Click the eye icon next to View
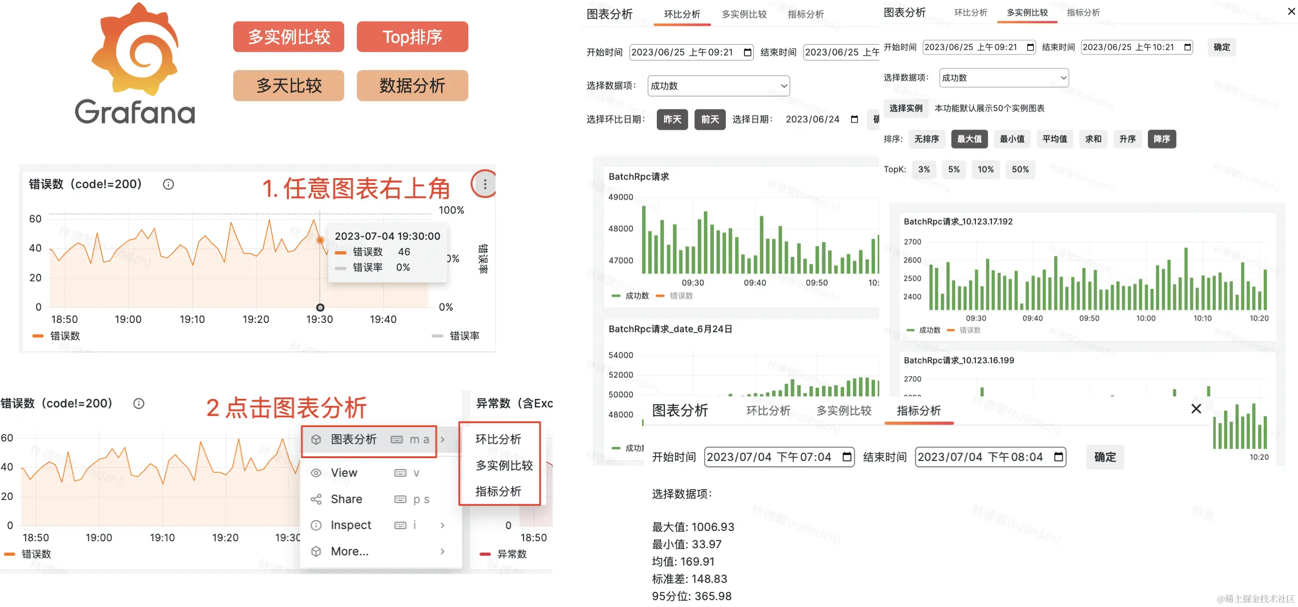1298x607 pixels. coord(316,473)
